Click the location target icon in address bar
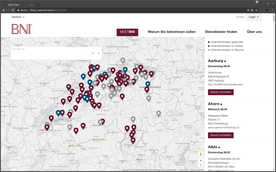The height and width of the screenshot is (172, 276). click(248, 10)
